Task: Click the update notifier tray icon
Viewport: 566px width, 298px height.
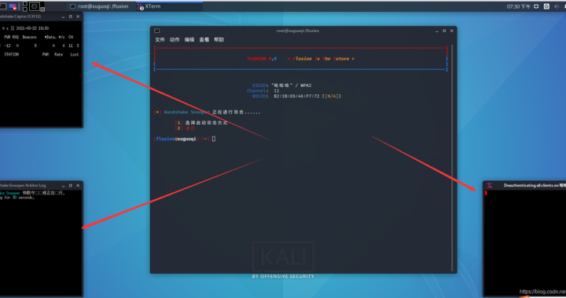Action: click(x=546, y=6)
